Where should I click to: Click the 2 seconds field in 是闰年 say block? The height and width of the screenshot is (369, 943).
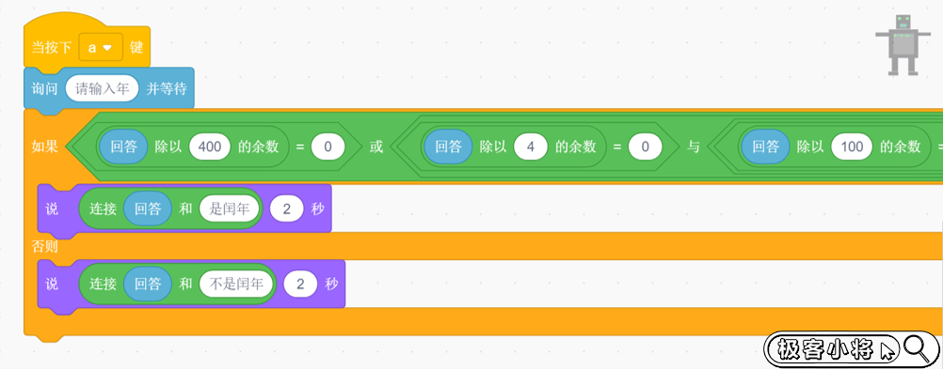tap(287, 208)
